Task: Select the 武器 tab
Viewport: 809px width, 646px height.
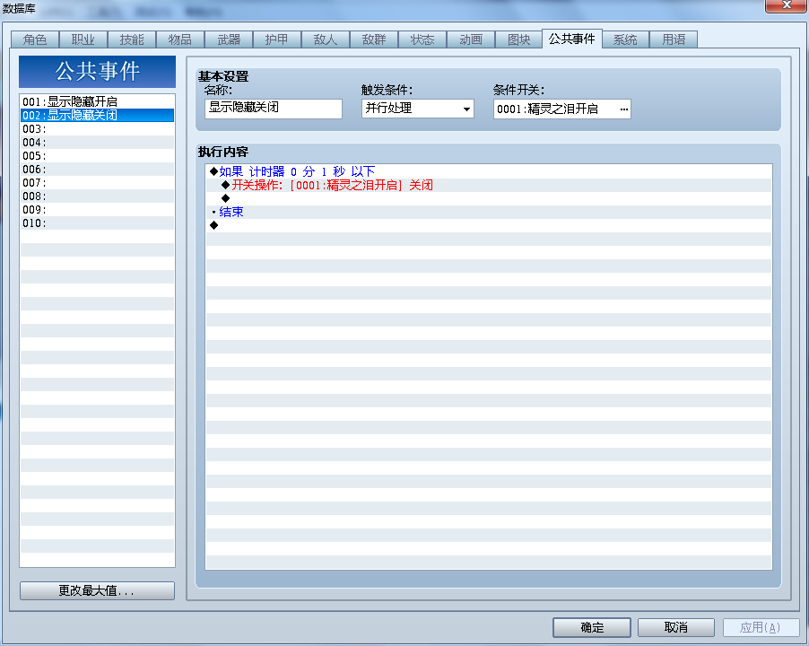Action: [x=229, y=39]
